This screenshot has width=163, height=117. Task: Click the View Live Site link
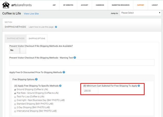pos(32,13)
